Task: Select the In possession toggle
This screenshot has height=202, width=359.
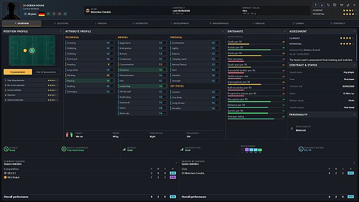Action: tap(18, 72)
